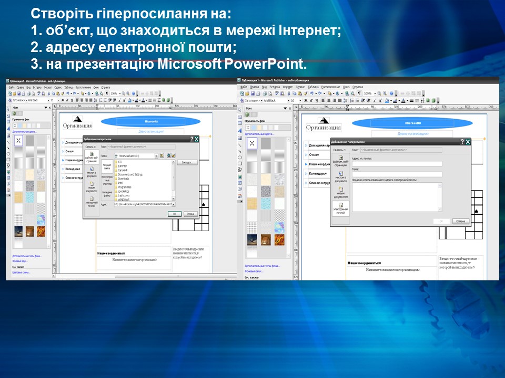505x378 pixels.
Task: Choose 'новым документом' in left hyperlink dialog
Action: pos(92,187)
